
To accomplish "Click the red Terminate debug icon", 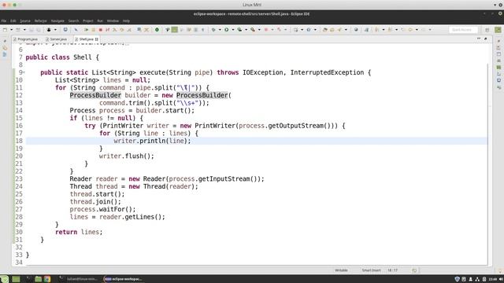I will click(x=100, y=30).
